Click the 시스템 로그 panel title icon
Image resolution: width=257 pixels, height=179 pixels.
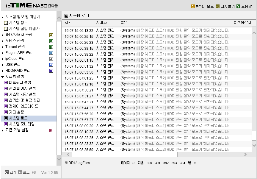(66, 16)
